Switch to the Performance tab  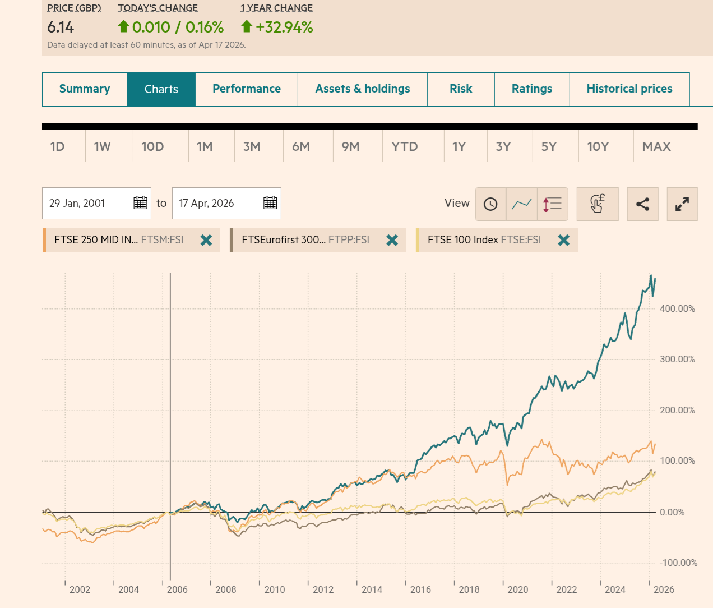click(247, 89)
